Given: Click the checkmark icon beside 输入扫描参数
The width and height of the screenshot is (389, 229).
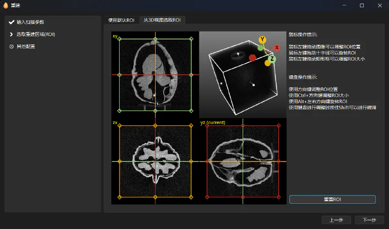Looking at the screenshot, I should (x=11, y=22).
